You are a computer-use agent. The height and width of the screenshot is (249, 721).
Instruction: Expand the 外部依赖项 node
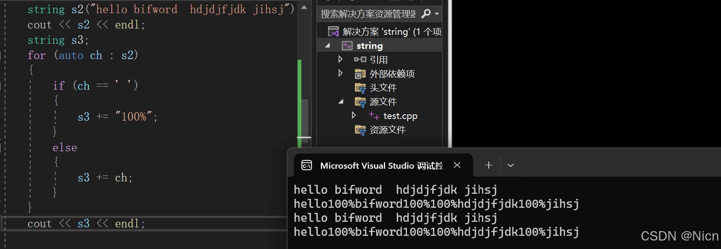pos(340,73)
